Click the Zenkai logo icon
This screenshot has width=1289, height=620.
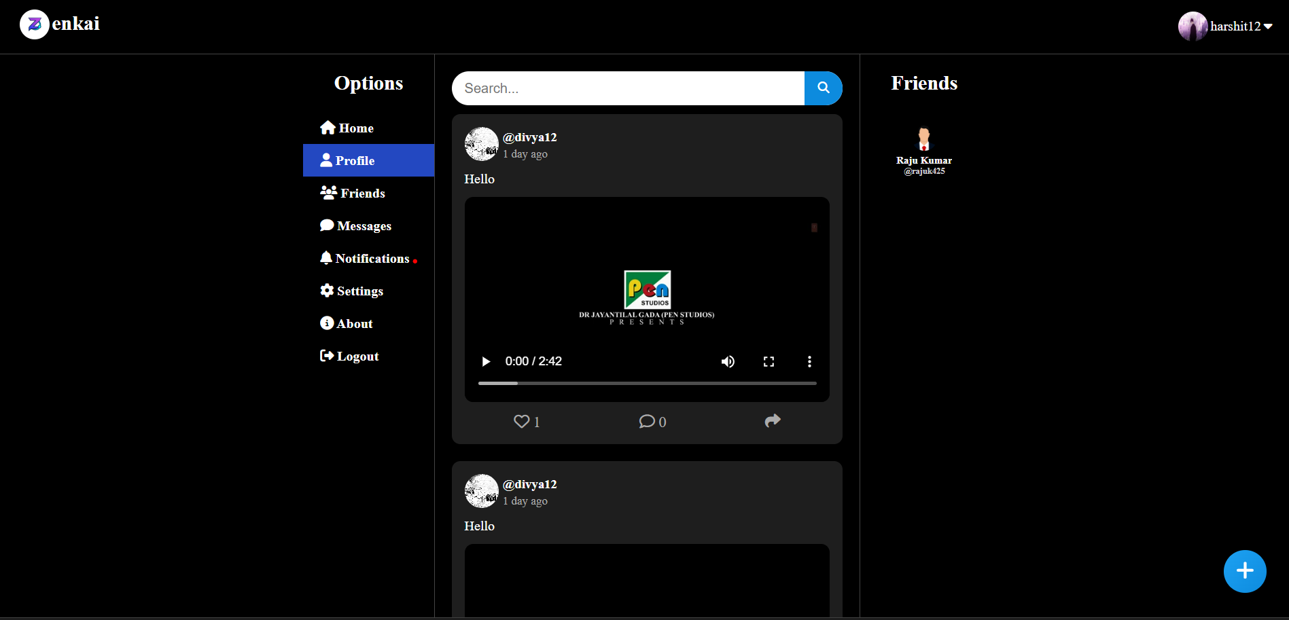(x=35, y=24)
